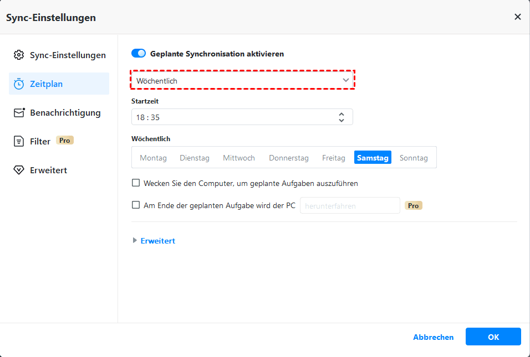The height and width of the screenshot is (357, 530).
Task: Click the diamond icon for Erweitert
Action: (19, 170)
